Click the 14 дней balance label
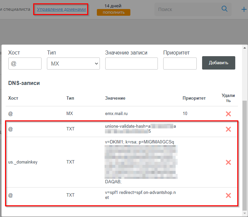 click(x=113, y=6)
